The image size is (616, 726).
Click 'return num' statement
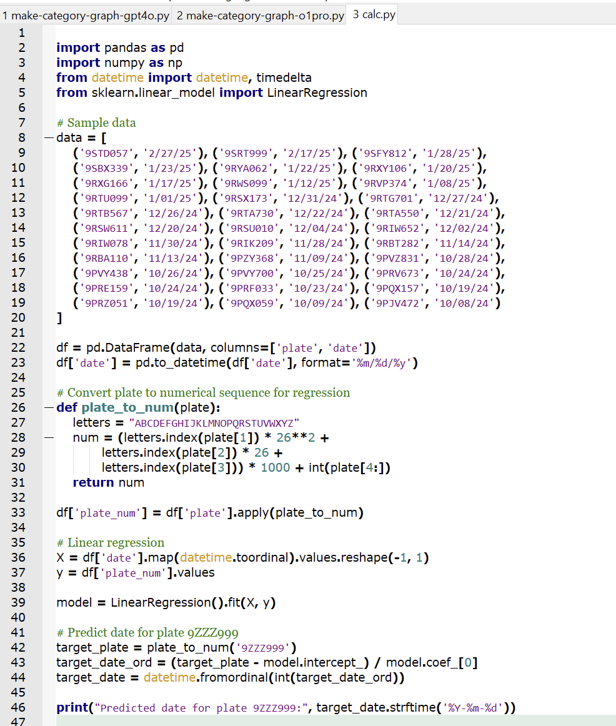108,482
